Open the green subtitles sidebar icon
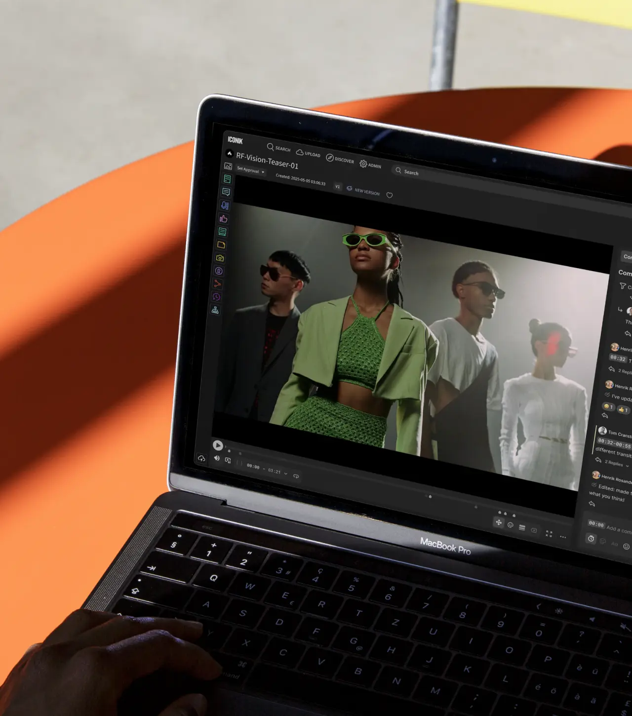The image size is (632, 716). 222,232
